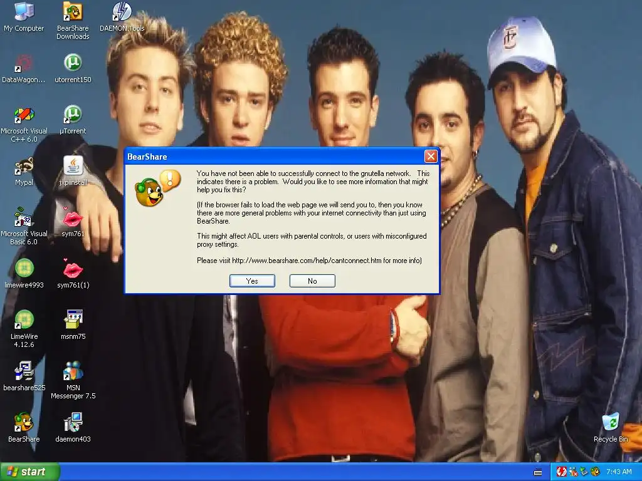Open My Computer desktop icon
The height and width of the screenshot is (481, 642).
[24, 17]
